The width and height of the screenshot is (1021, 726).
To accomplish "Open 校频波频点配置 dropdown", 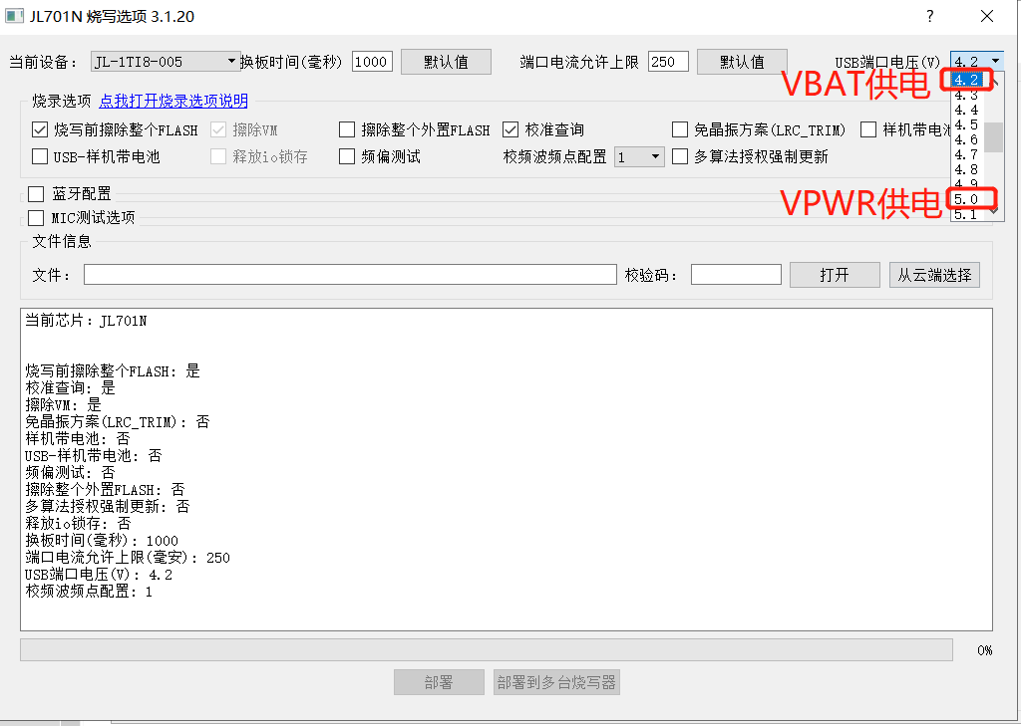I will pyautogui.click(x=639, y=156).
